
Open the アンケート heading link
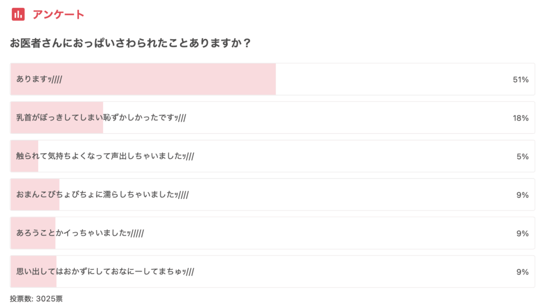pos(59,14)
